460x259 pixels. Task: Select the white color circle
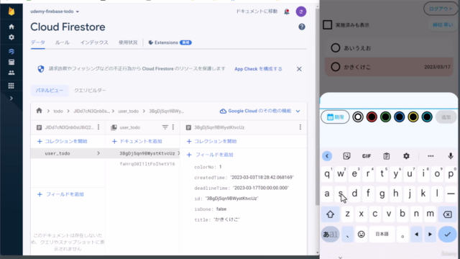click(x=358, y=117)
